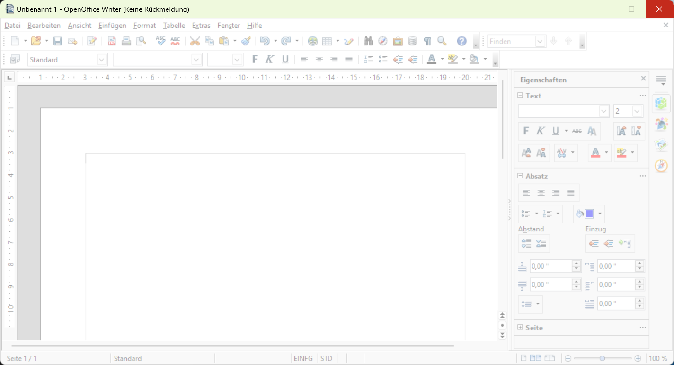Collapse the Absatz section
This screenshot has height=365, width=674.
pyautogui.click(x=519, y=176)
